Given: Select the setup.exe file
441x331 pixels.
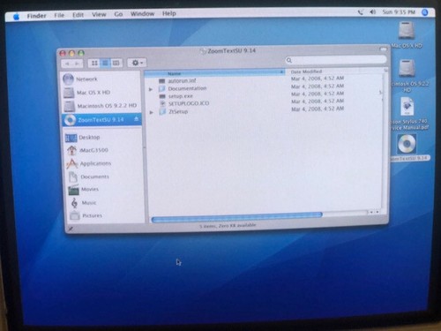Looking at the screenshot, I should pyautogui.click(x=180, y=96).
